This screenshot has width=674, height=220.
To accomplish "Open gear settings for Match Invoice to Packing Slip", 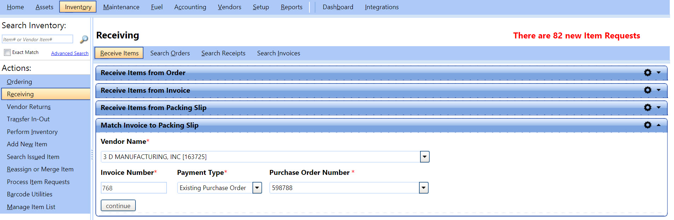I will (647, 125).
